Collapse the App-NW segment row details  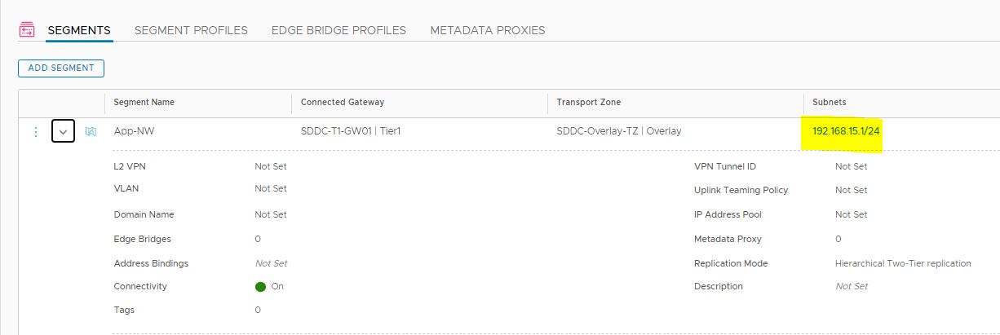pos(64,131)
